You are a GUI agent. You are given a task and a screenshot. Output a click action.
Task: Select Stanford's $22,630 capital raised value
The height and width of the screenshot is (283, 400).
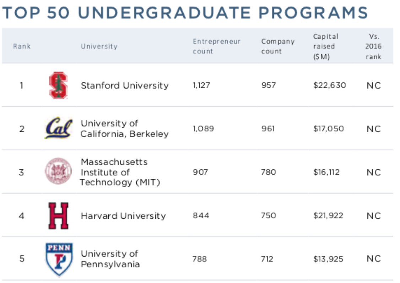click(329, 86)
